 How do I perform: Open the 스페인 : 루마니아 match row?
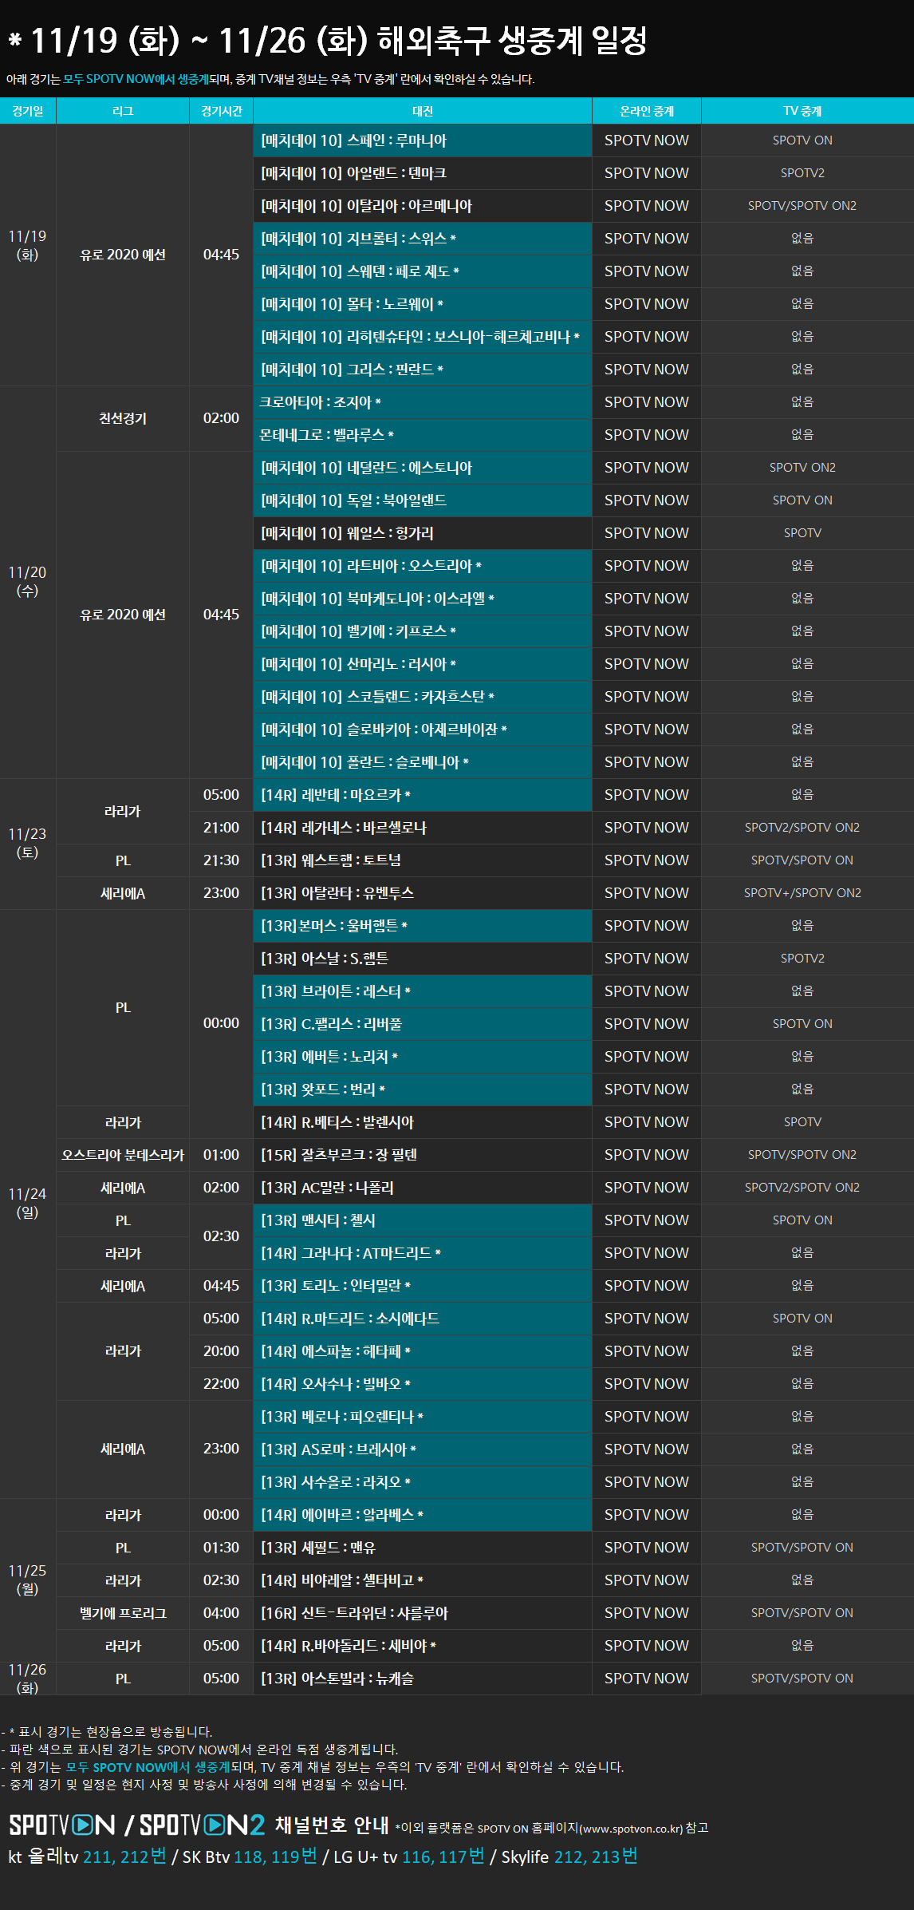point(353,140)
